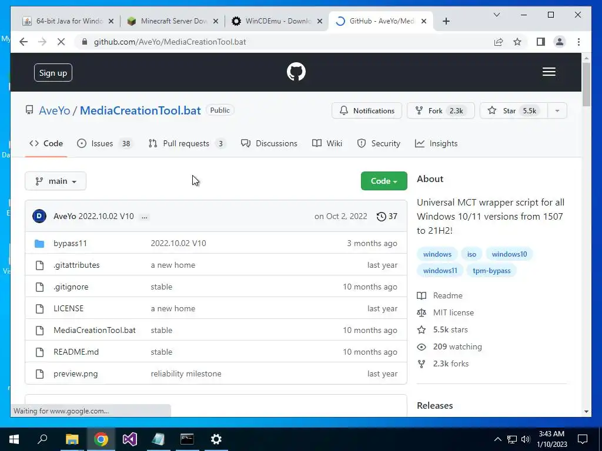602x451 pixels.
Task: Open the AveYo owner link
Action: 55,110
